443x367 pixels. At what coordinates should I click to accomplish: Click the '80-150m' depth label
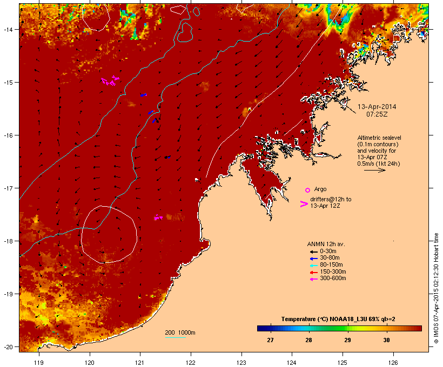click(331, 265)
